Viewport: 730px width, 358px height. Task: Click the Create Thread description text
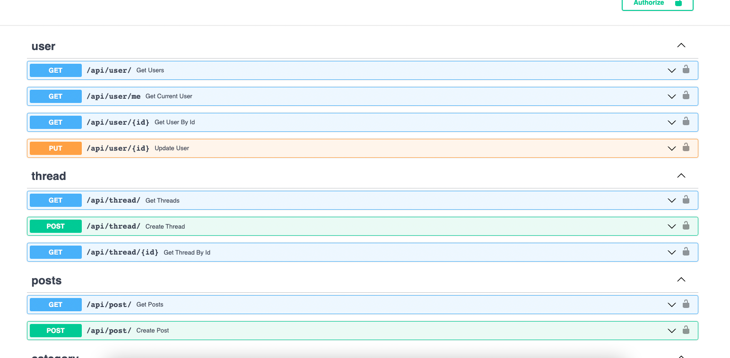[165, 226]
